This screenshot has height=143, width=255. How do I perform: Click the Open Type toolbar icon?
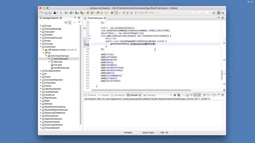[98, 13]
